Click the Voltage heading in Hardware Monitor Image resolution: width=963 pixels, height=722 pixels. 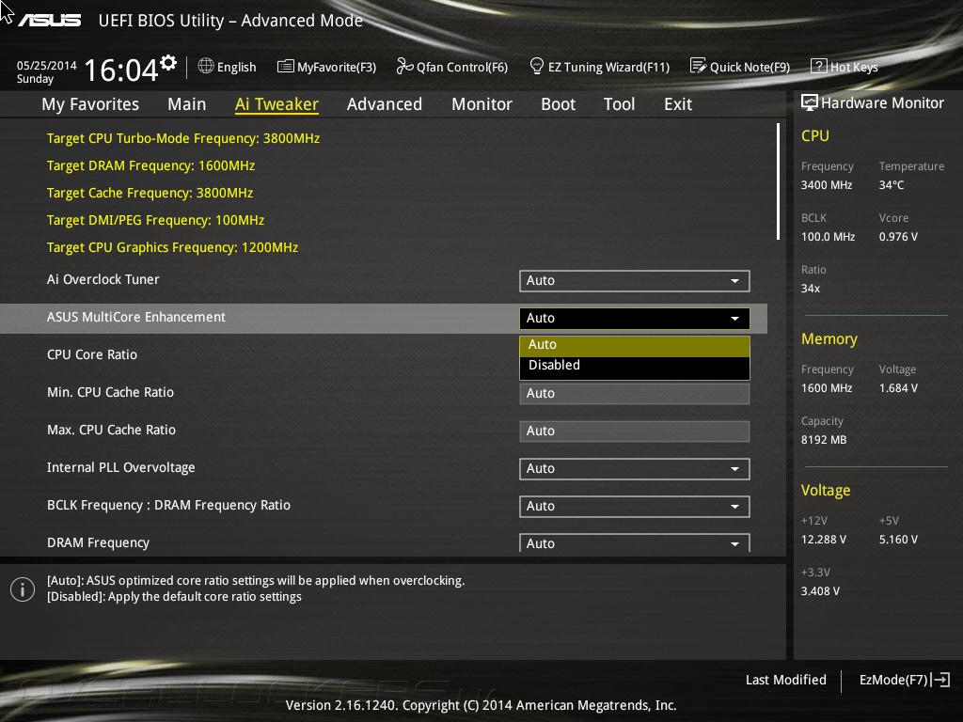click(826, 491)
